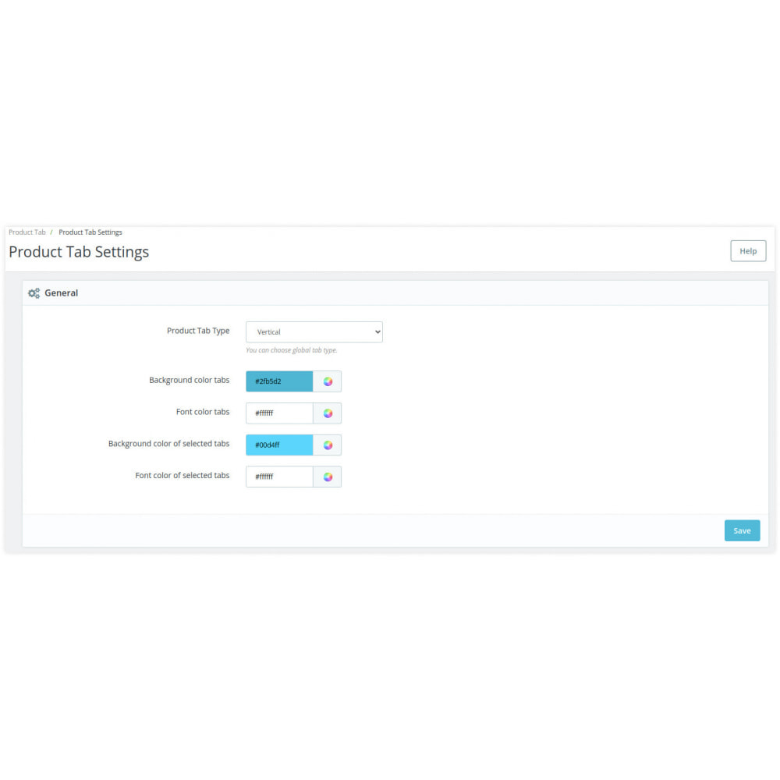Open the color picker for Background color tabs
The width and height of the screenshot is (780, 780).
pos(328,381)
